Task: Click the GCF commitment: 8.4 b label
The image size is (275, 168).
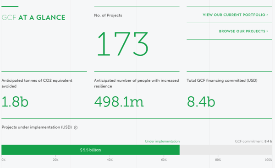Action: (x=253, y=141)
